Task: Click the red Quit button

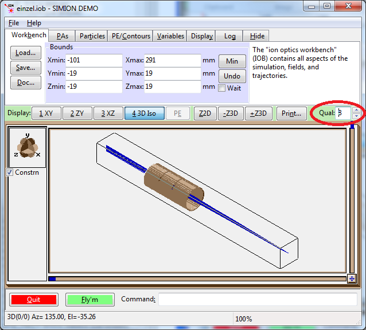Action: coord(34,300)
